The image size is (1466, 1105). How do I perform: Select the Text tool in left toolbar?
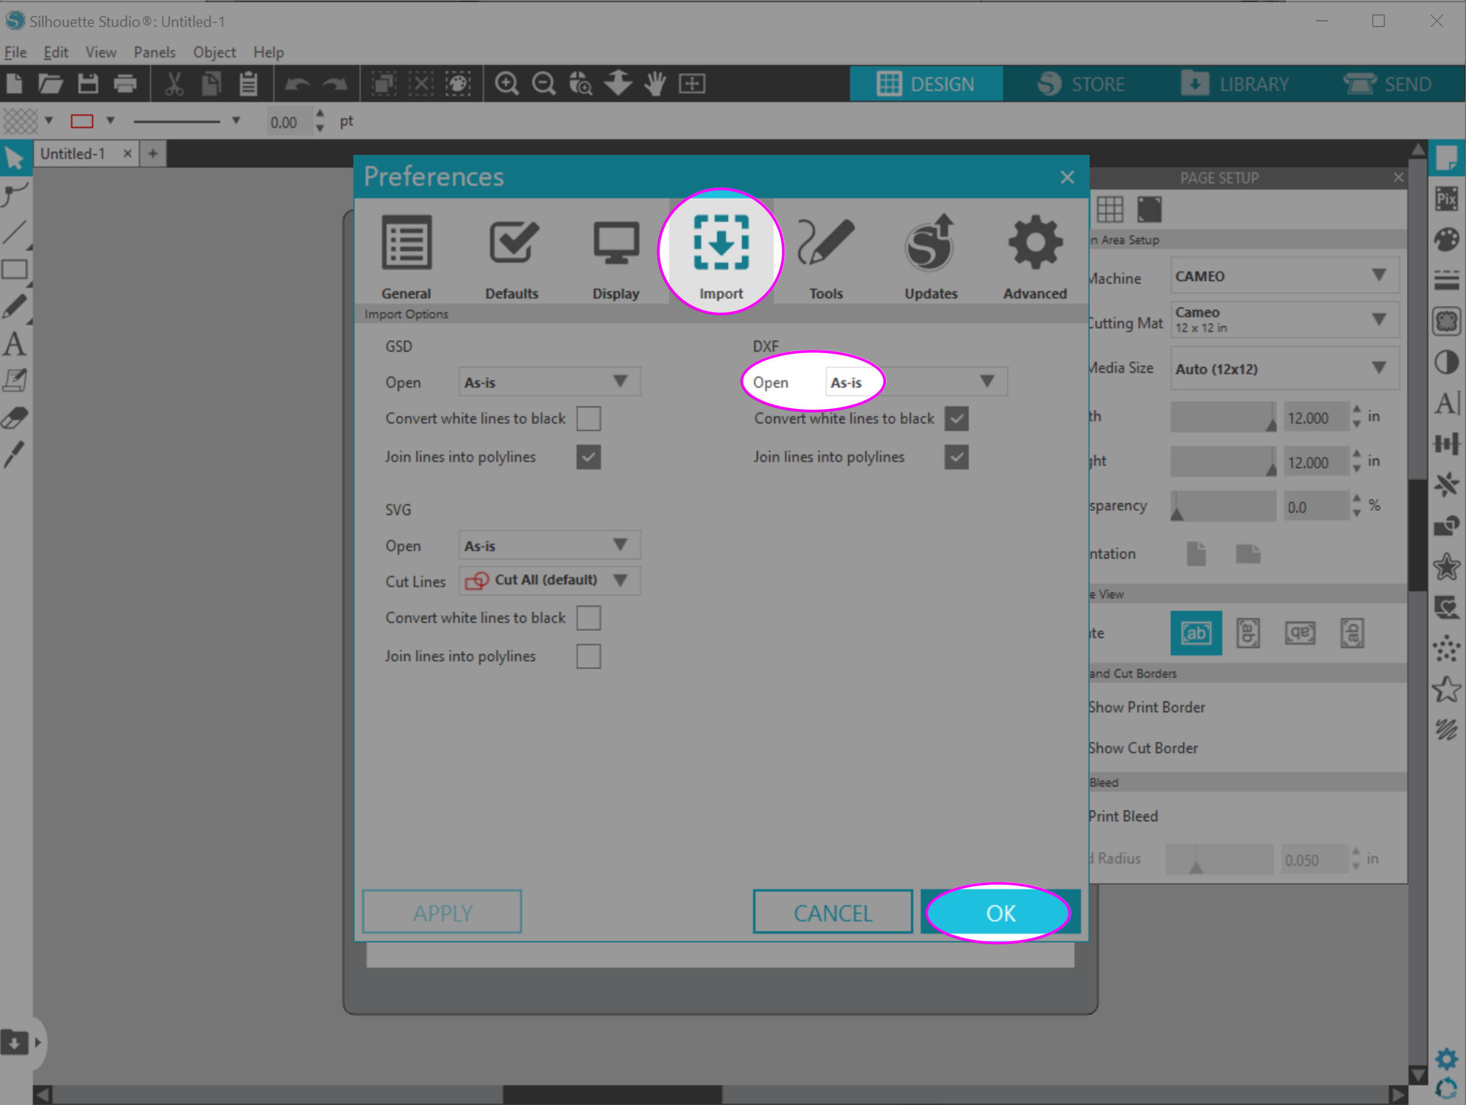coord(15,344)
